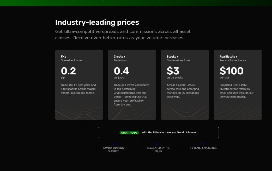Open the FX heading link
This screenshot has height=171, width=272.
click(63, 57)
